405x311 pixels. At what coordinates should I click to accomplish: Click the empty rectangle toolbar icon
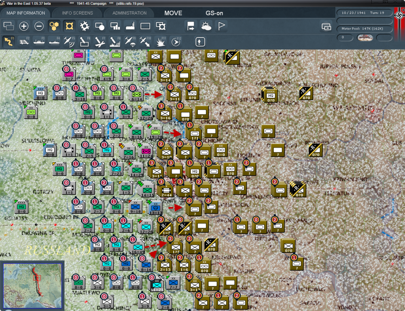coord(145,26)
